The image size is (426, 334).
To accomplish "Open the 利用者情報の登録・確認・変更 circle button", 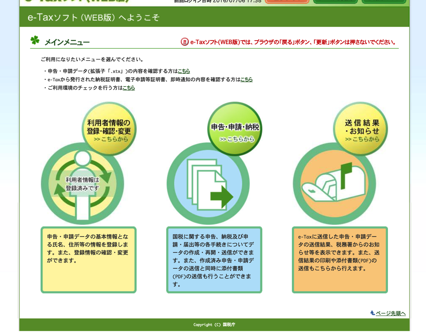I will tap(109, 129).
